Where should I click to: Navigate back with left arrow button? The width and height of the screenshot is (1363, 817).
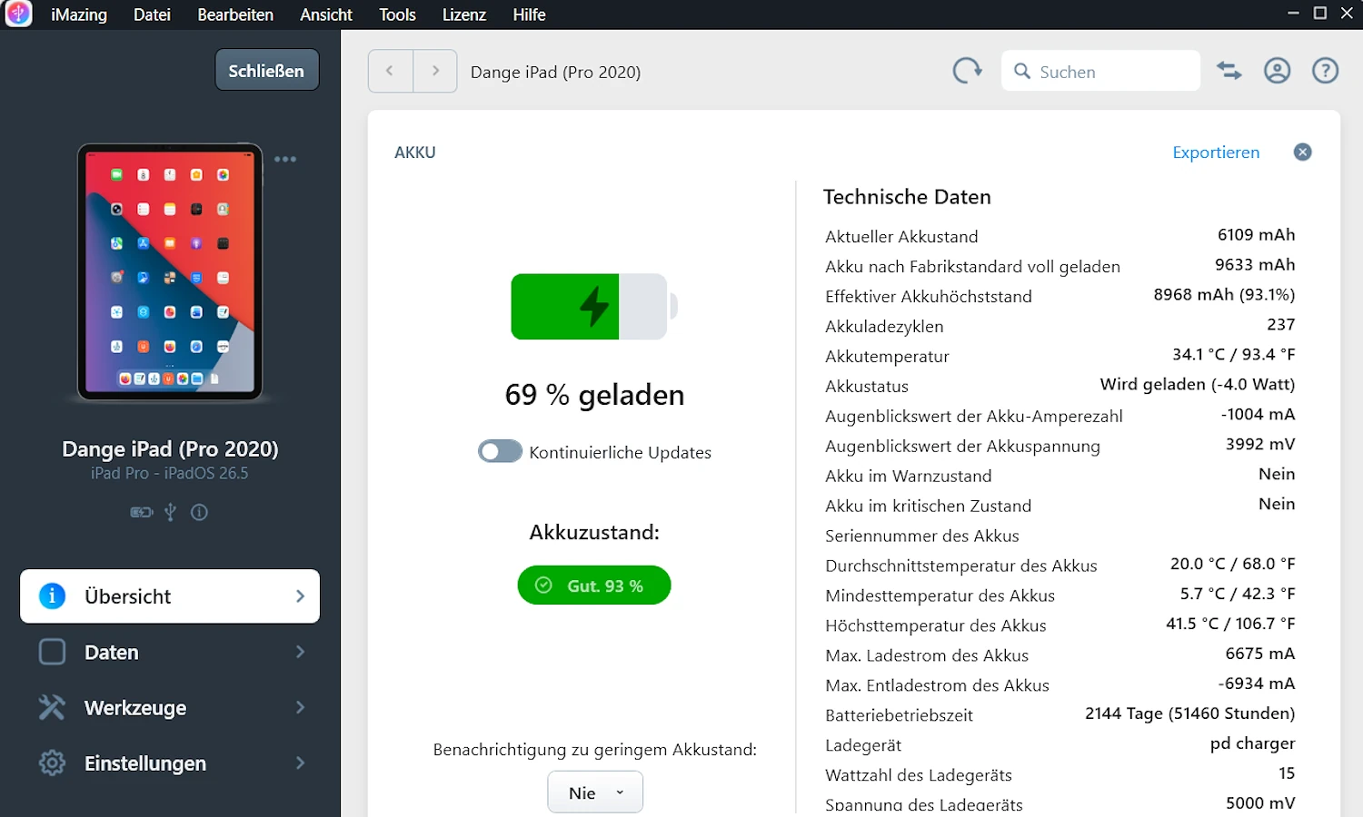tap(390, 71)
